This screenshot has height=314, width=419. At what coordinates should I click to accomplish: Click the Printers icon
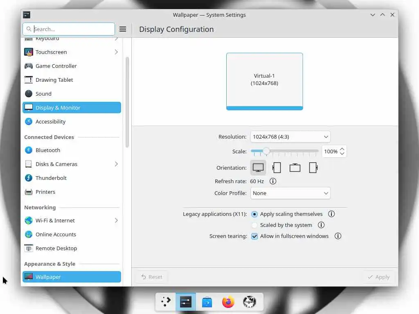[29, 192]
